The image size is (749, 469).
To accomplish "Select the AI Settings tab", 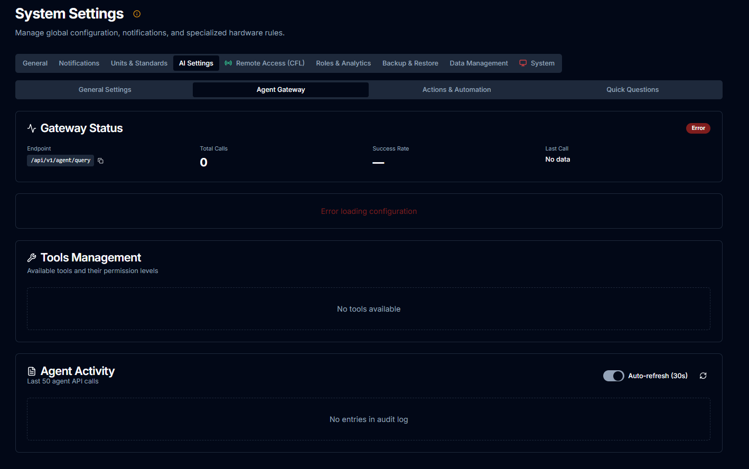I will pos(196,63).
